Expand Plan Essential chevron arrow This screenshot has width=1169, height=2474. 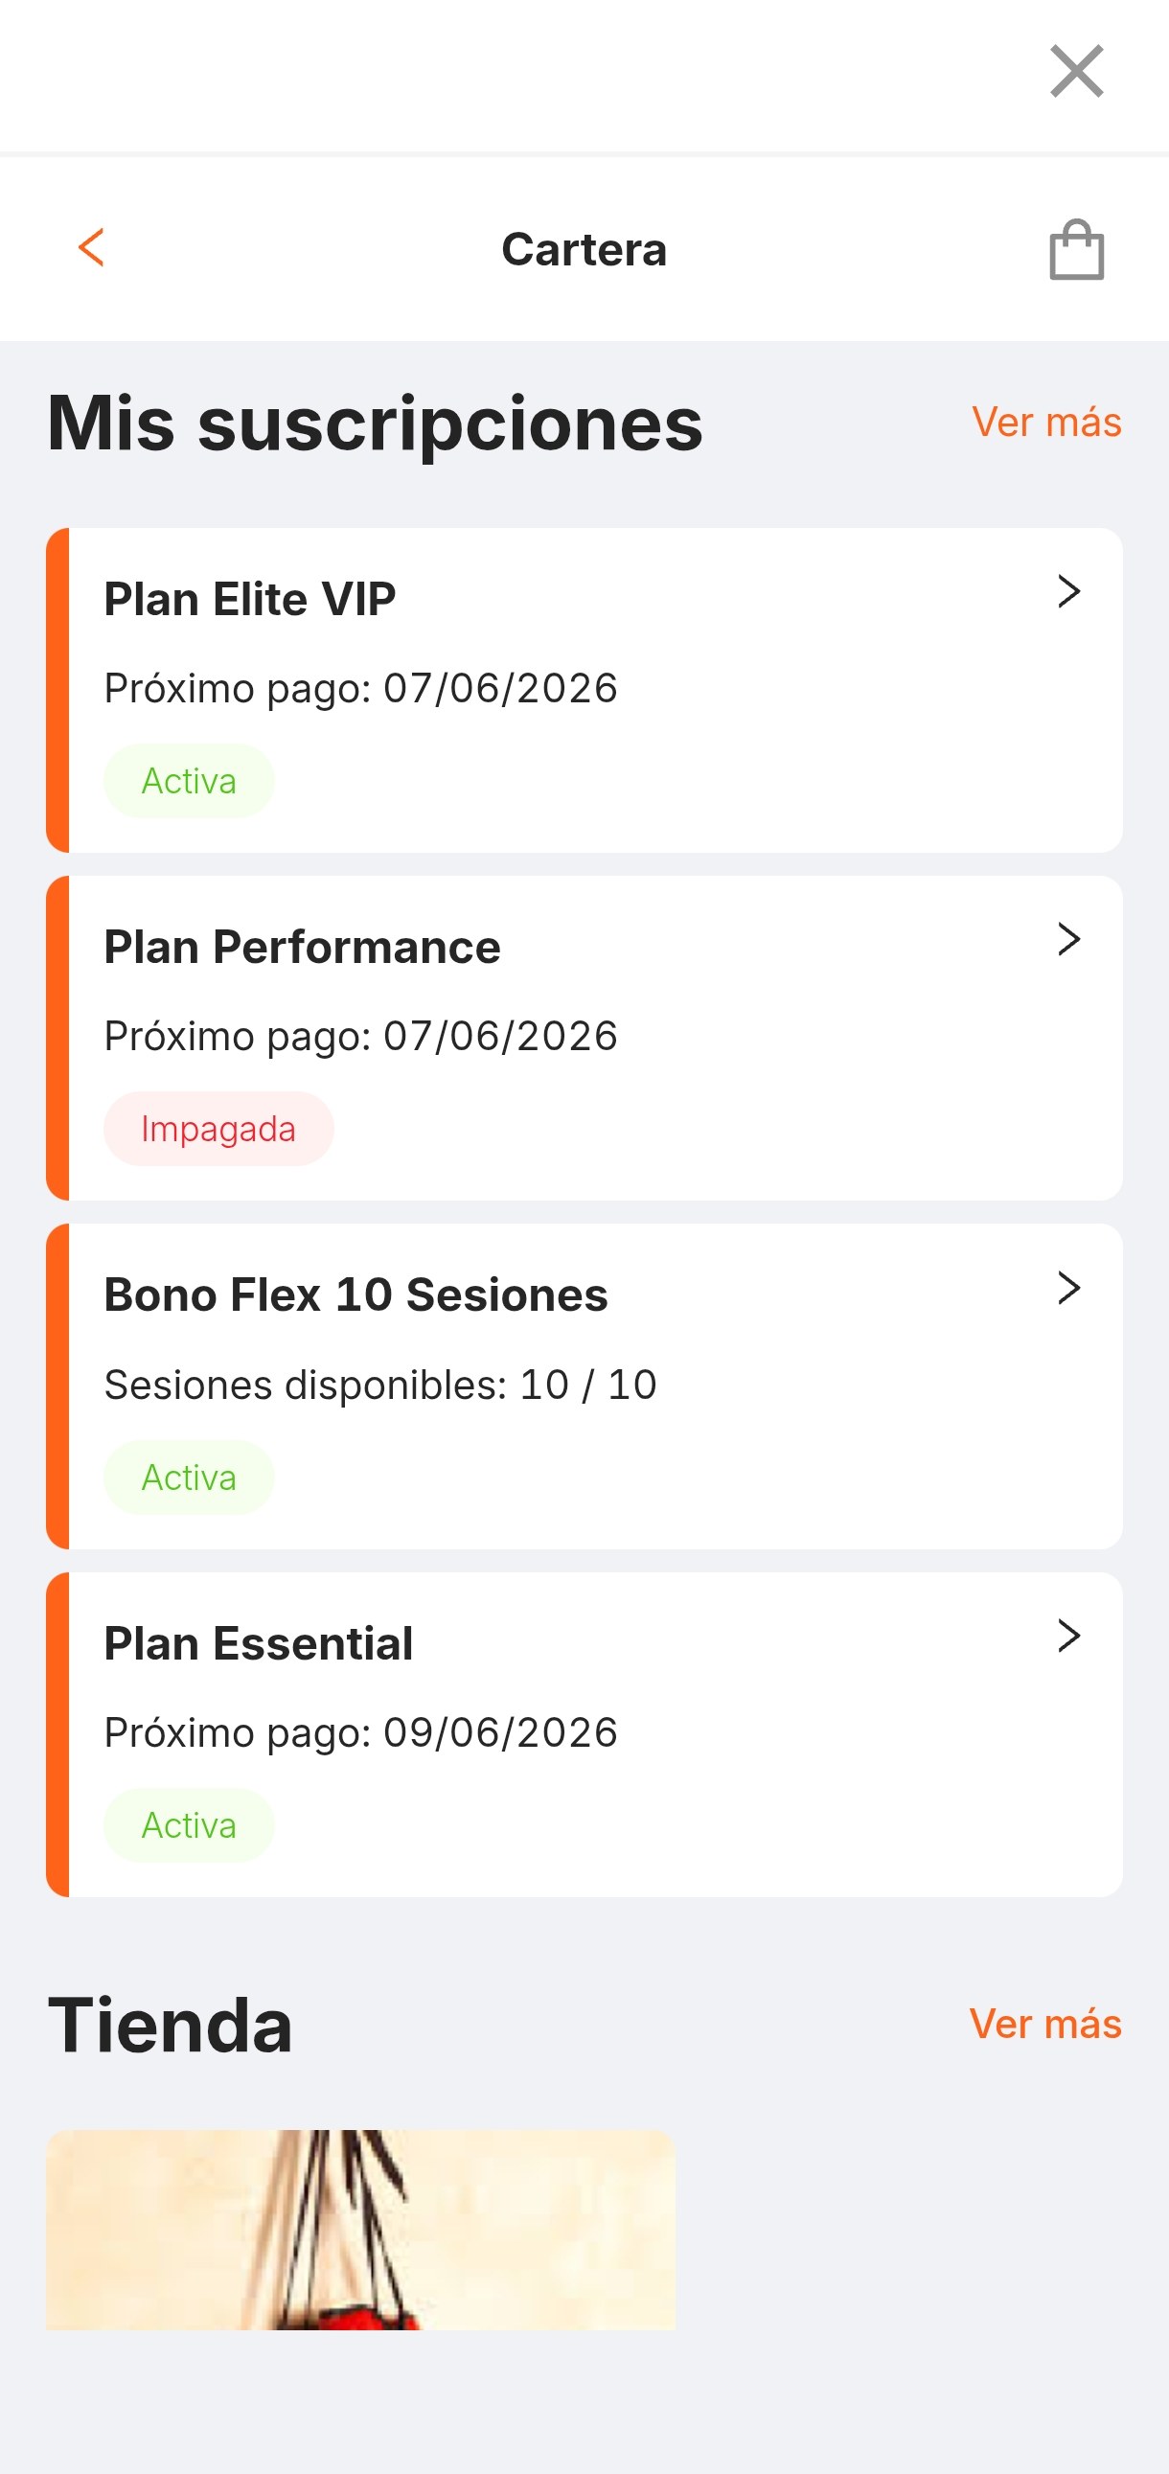point(1069,1636)
